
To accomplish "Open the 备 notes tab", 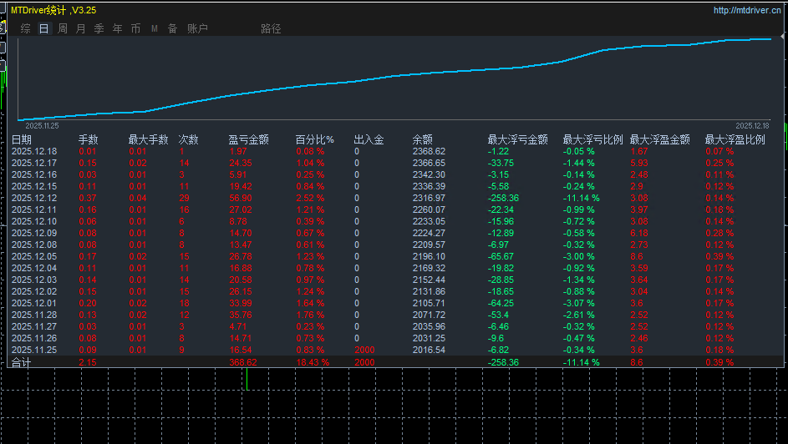I will click(x=172, y=28).
